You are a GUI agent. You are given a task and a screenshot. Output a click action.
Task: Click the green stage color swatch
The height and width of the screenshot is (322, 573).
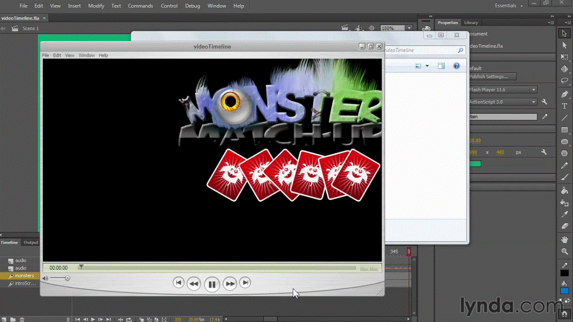pos(475,164)
